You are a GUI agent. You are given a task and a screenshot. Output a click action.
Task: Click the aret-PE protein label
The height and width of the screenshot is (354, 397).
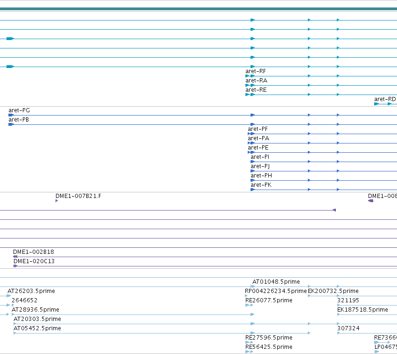(258, 148)
